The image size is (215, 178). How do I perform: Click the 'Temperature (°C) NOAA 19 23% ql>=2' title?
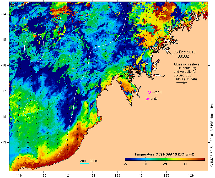click(x=164, y=154)
